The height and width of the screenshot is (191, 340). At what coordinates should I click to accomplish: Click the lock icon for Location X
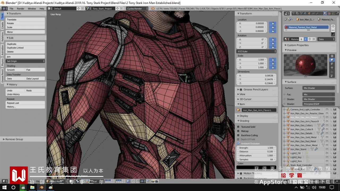click(x=273, y=23)
